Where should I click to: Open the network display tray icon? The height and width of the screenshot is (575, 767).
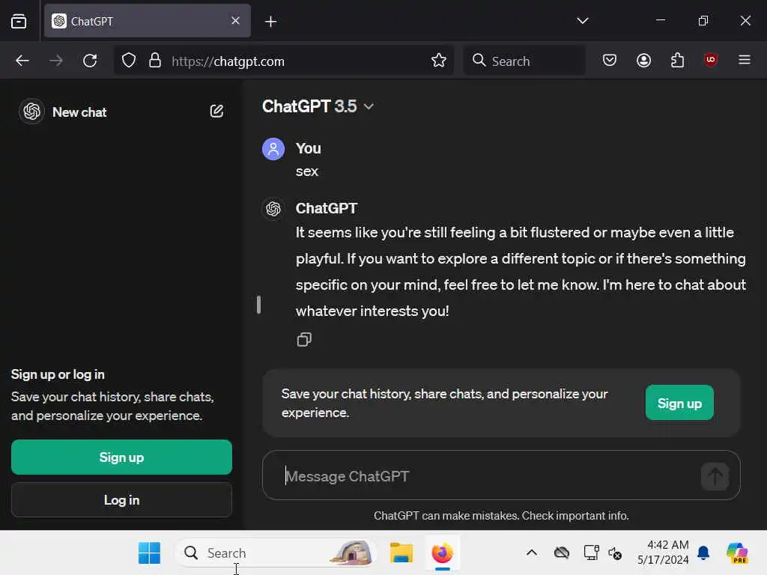591,553
